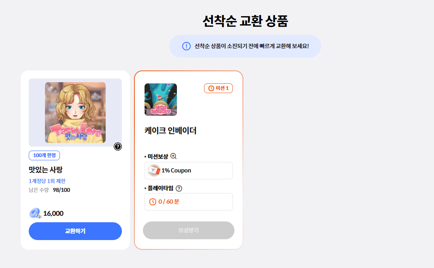Click the 0 / 60 분 playtime progress box
The height and width of the screenshot is (268, 434).
(x=189, y=202)
